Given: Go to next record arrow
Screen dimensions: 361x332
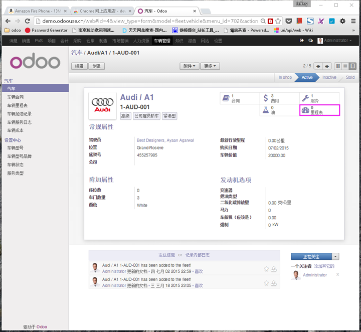Looking at the screenshot, I should pos(327,66).
